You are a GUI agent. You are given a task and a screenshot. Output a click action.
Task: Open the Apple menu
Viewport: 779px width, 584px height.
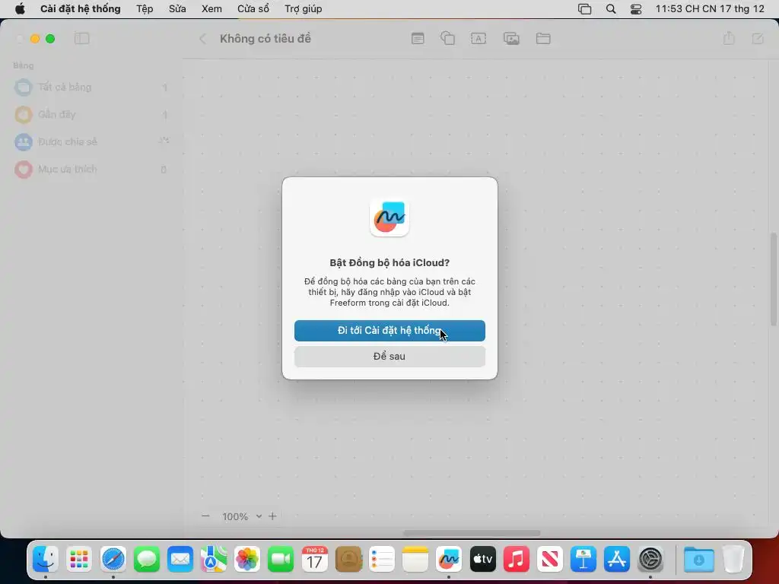(20, 9)
